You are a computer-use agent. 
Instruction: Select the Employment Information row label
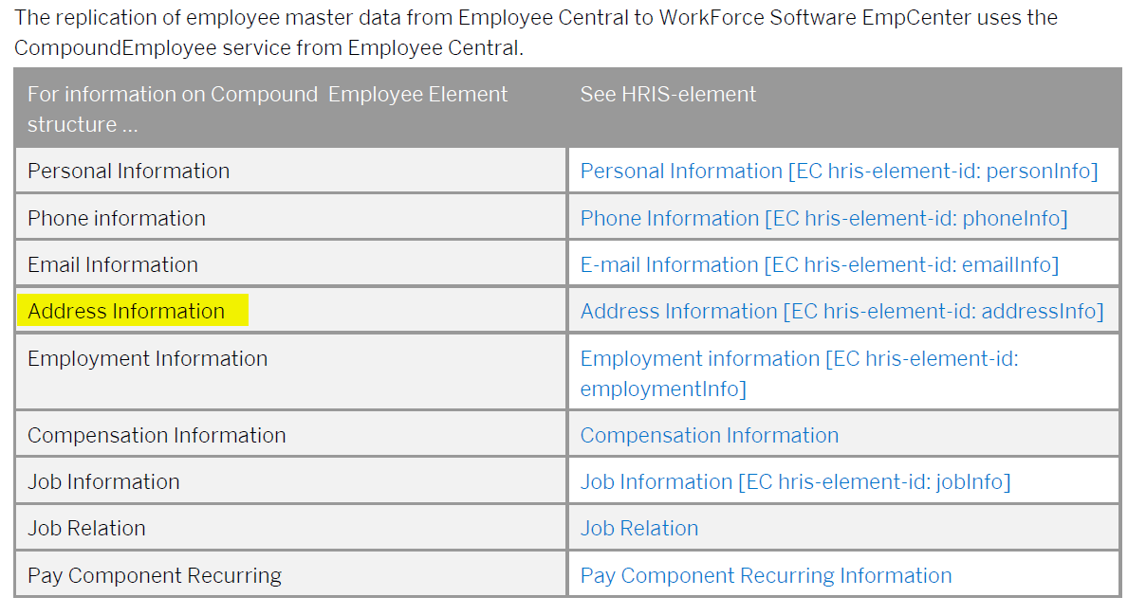pyautogui.click(x=147, y=358)
